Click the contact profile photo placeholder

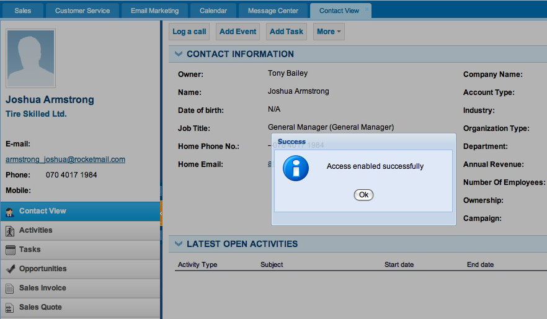click(x=31, y=58)
